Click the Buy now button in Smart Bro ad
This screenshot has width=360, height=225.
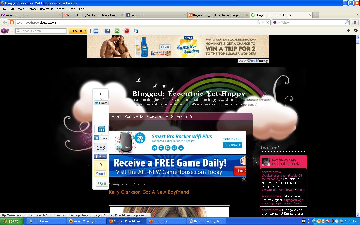232,145
